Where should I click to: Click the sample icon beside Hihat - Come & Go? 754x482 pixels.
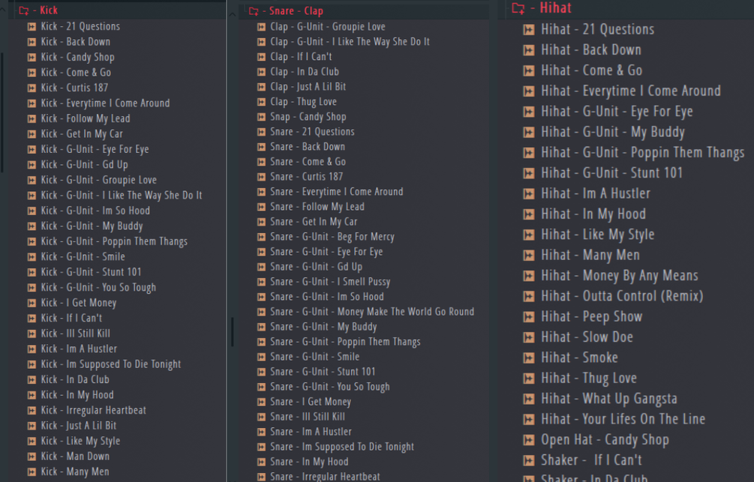pyautogui.click(x=529, y=70)
